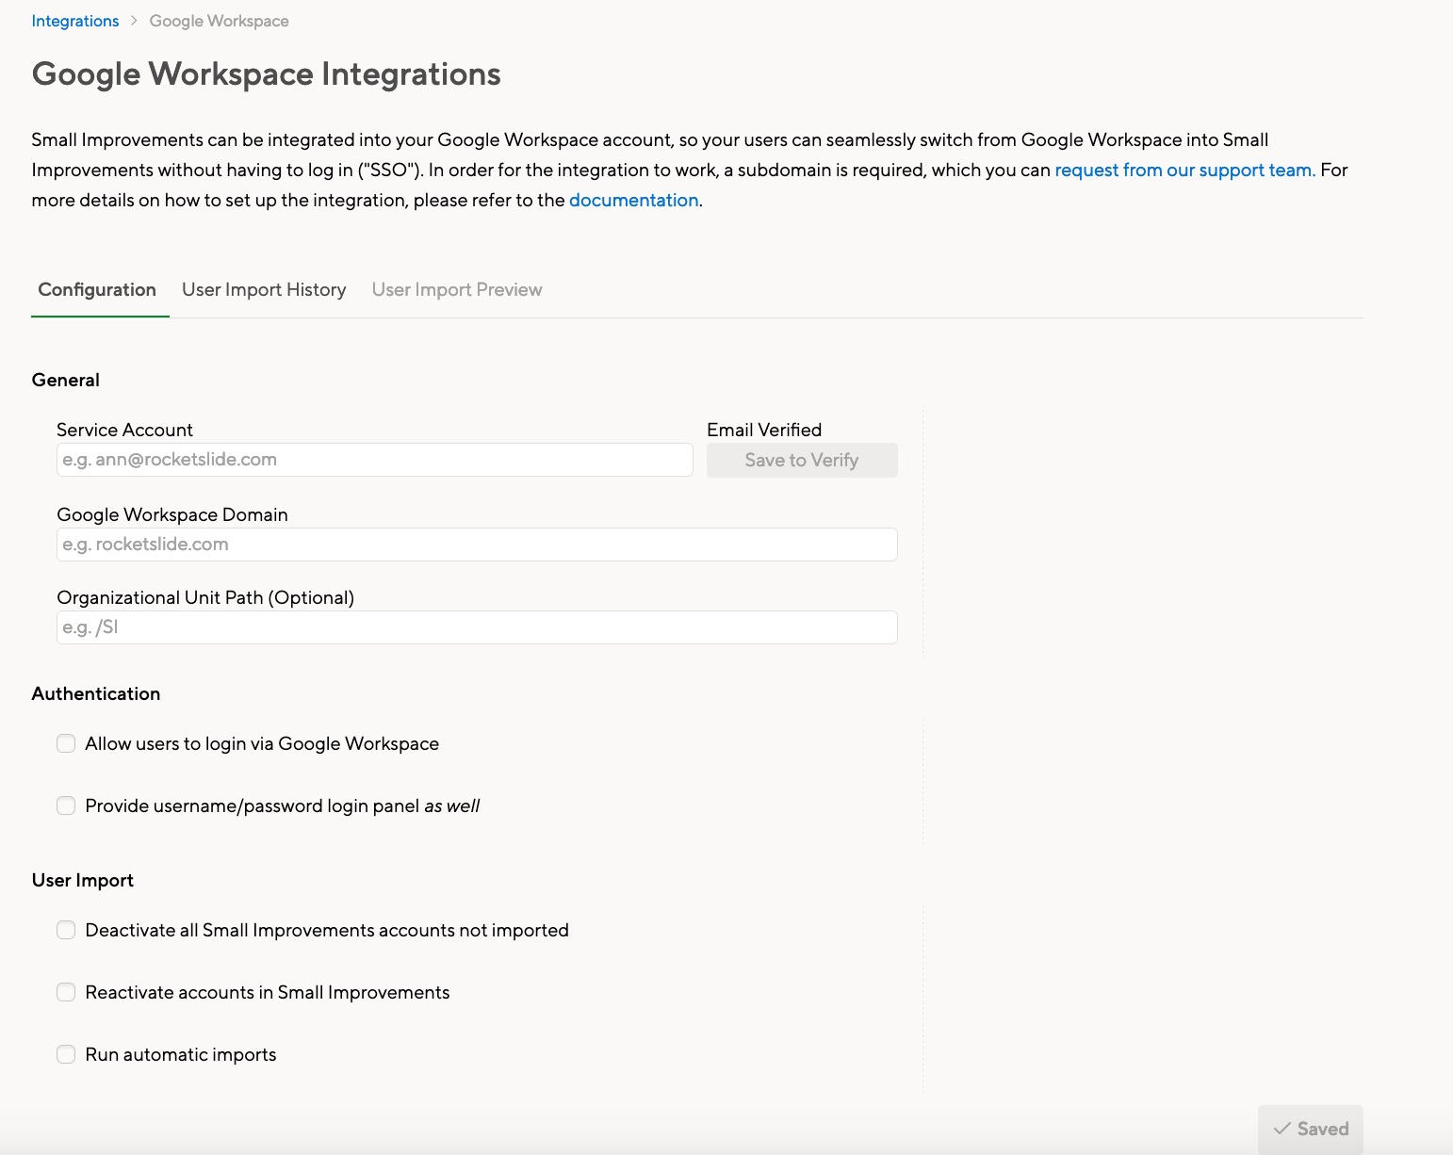Image resolution: width=1453 pixels, height=1155 pixels.
Task: Open the User Import Preview tab
Action: pyautogui.click(x=456, y=289)
